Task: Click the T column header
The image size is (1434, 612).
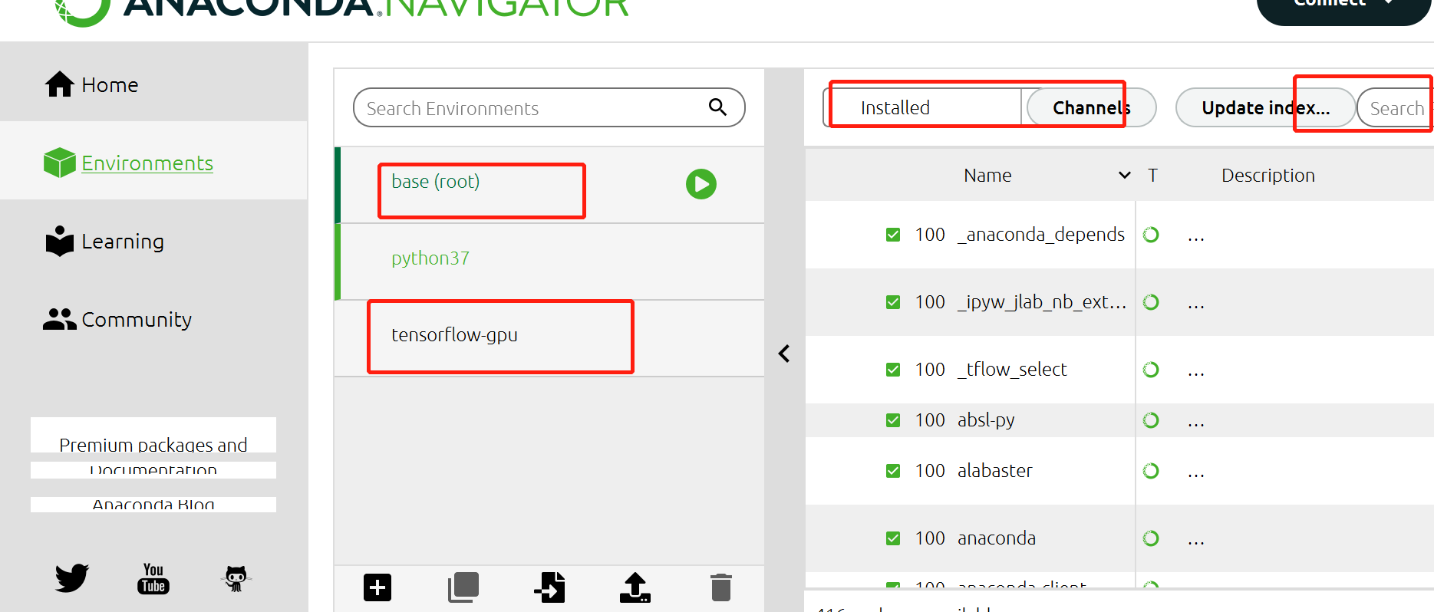Action: click(1152, 176)
